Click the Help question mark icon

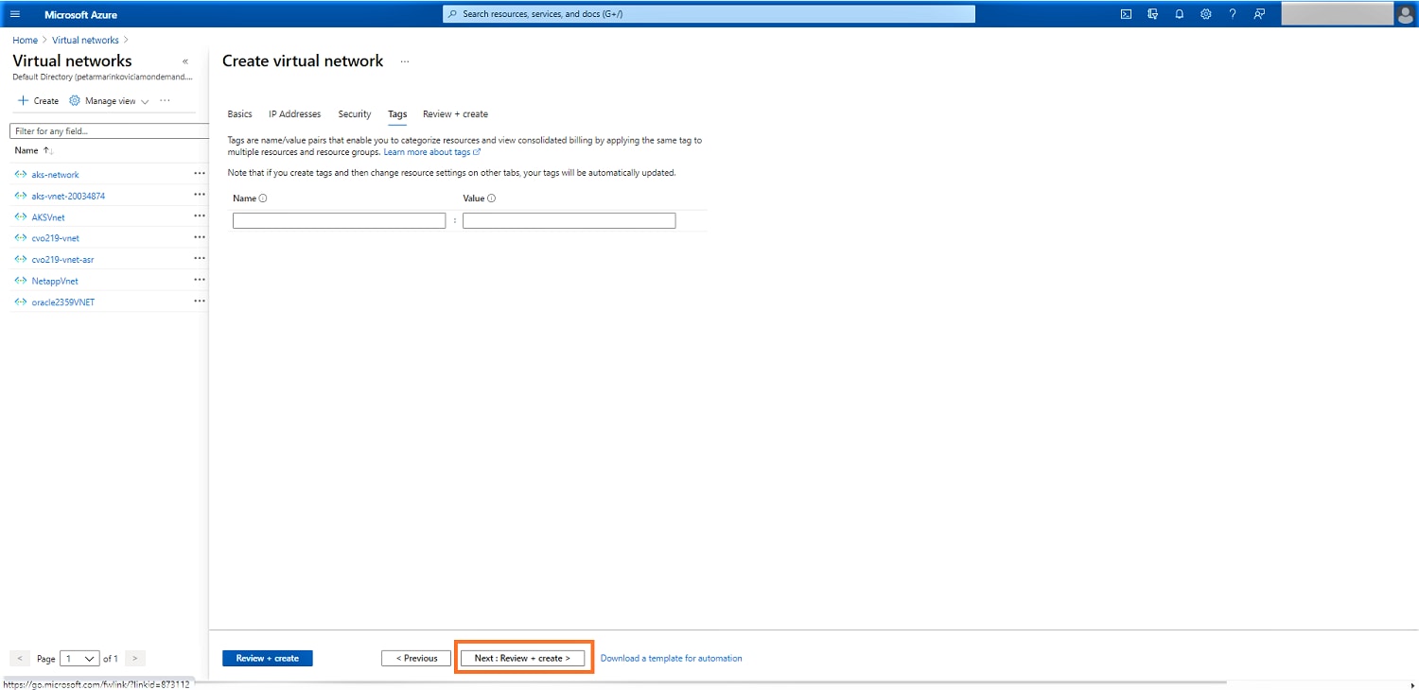[x=1232, y=14]
